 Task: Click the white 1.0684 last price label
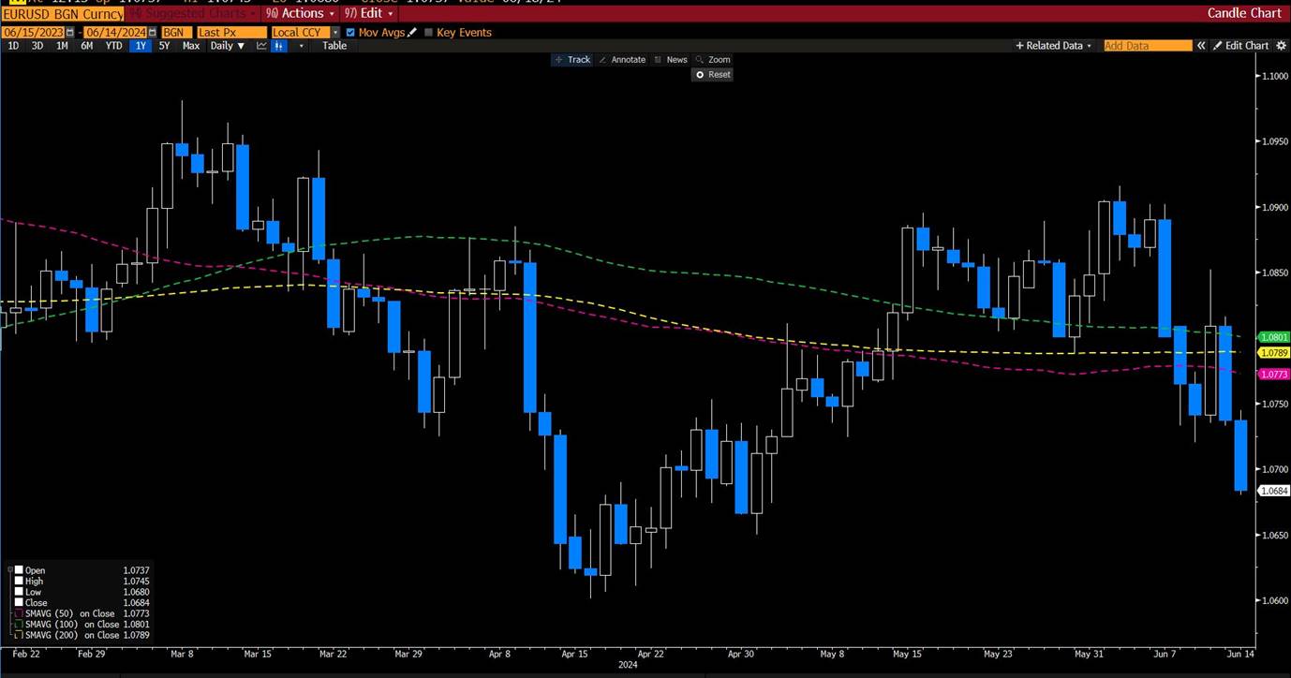(x=1273, y=491)
